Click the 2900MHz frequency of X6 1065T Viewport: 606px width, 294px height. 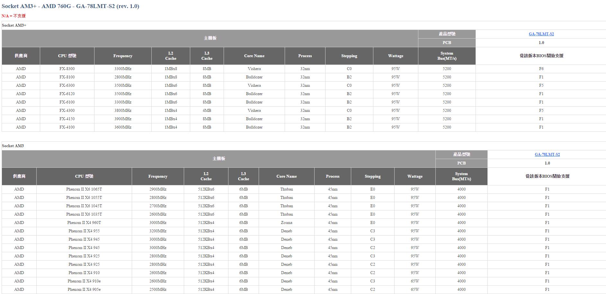(x=158, y=189)
